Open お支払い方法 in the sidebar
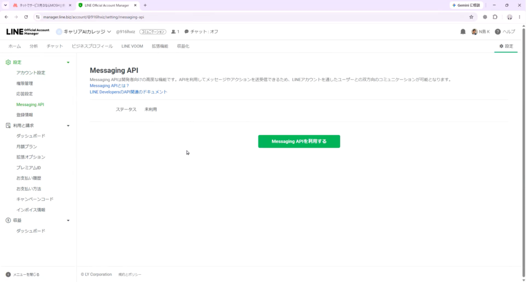 coord(29,189)
